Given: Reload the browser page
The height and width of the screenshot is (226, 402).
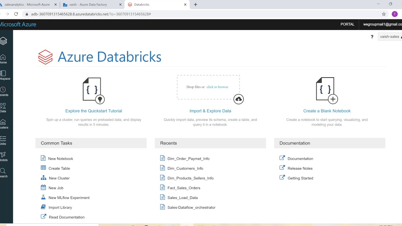Looking at the screenshot, I should (x=16, y=14).
